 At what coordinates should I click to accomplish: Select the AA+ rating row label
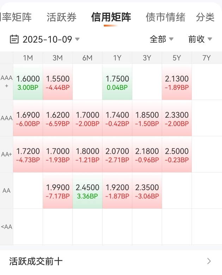(6, 154)
